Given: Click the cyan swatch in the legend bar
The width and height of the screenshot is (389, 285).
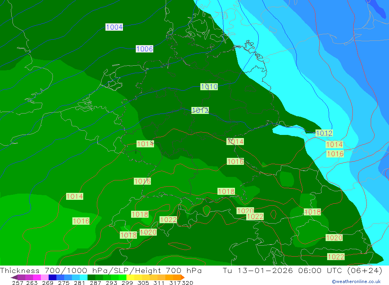Looking at the screenshot, I should 84,277.
